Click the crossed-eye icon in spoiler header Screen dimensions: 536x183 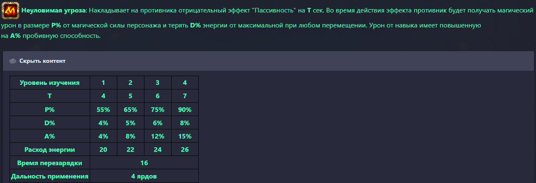pos(13,61)
